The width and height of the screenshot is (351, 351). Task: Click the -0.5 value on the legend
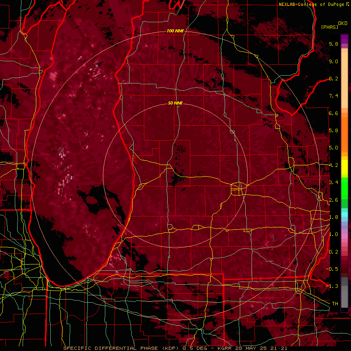(x=332, y=269)
